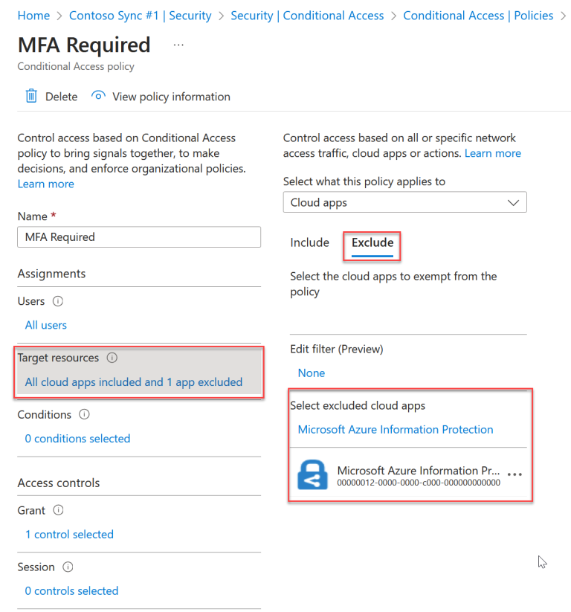Open the ellipsis menu beside MFA Required

[x=178, y=46]
